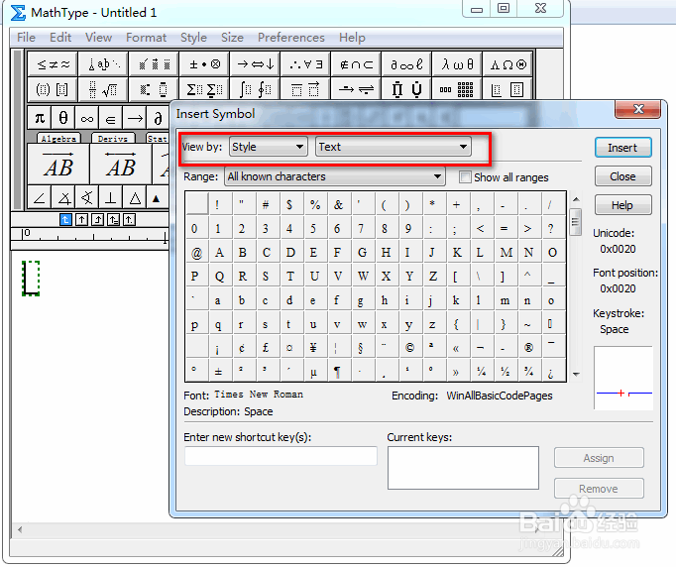
Task: Open the integral templates palette
Action: [x=255, y=89]
